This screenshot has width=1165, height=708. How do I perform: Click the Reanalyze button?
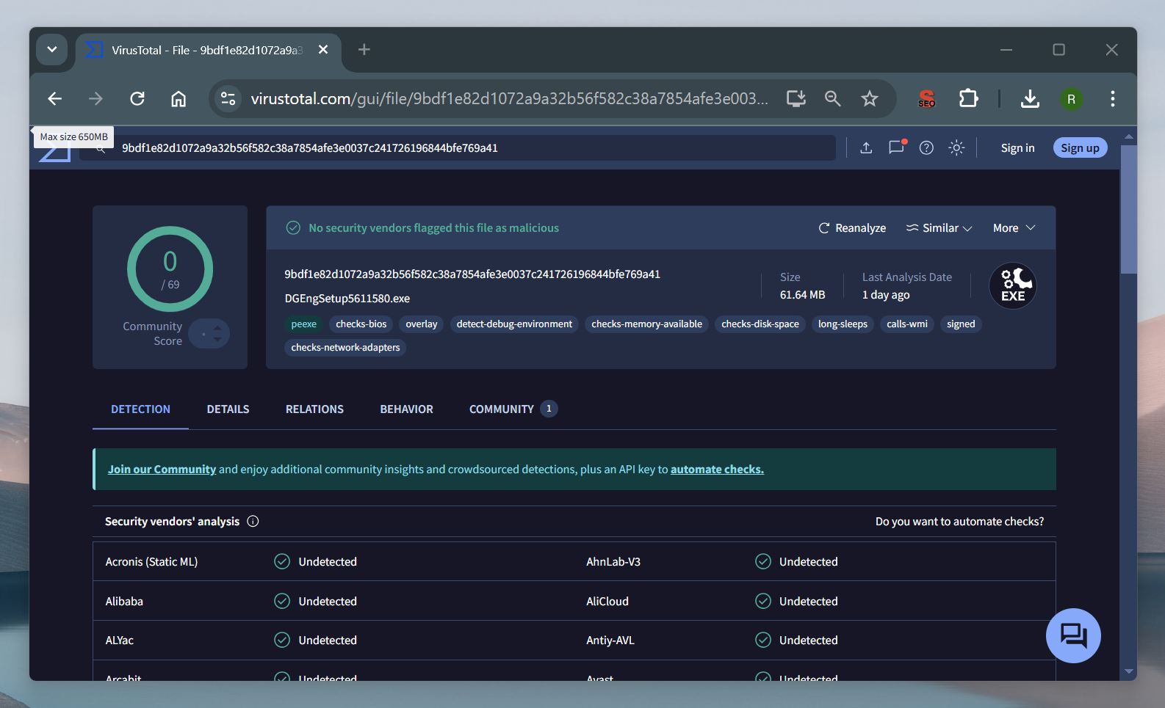[x=852, y=228]
